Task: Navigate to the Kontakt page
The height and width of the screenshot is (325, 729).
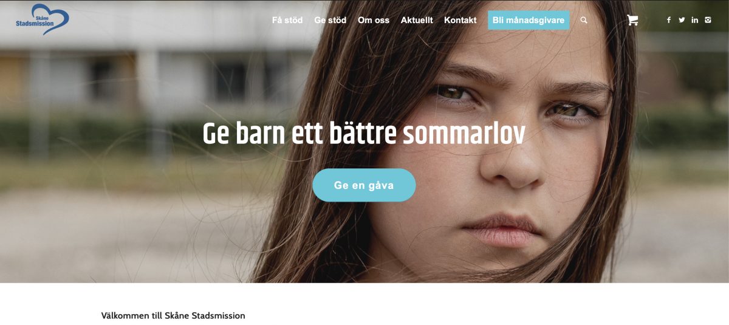Action: 460,20
